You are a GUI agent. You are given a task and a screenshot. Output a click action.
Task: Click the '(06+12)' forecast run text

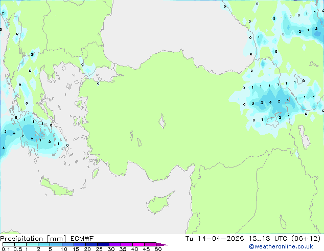[x=306, y=239]
